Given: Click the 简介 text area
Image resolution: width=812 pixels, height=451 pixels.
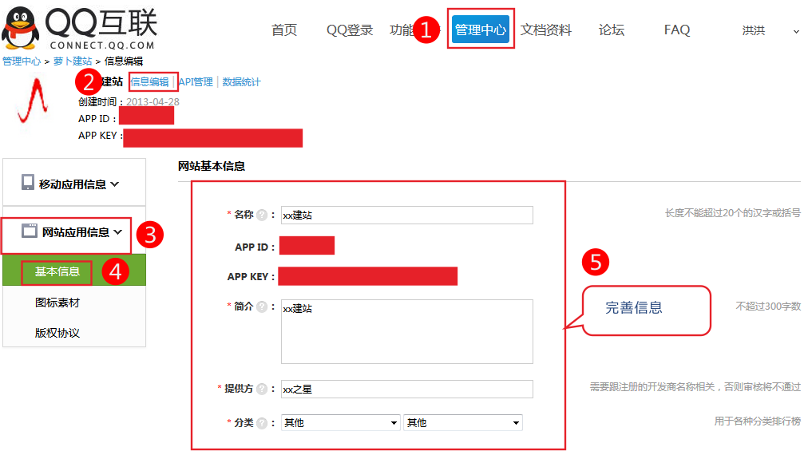Looking at the screenshot, I should tap(407, 331).
